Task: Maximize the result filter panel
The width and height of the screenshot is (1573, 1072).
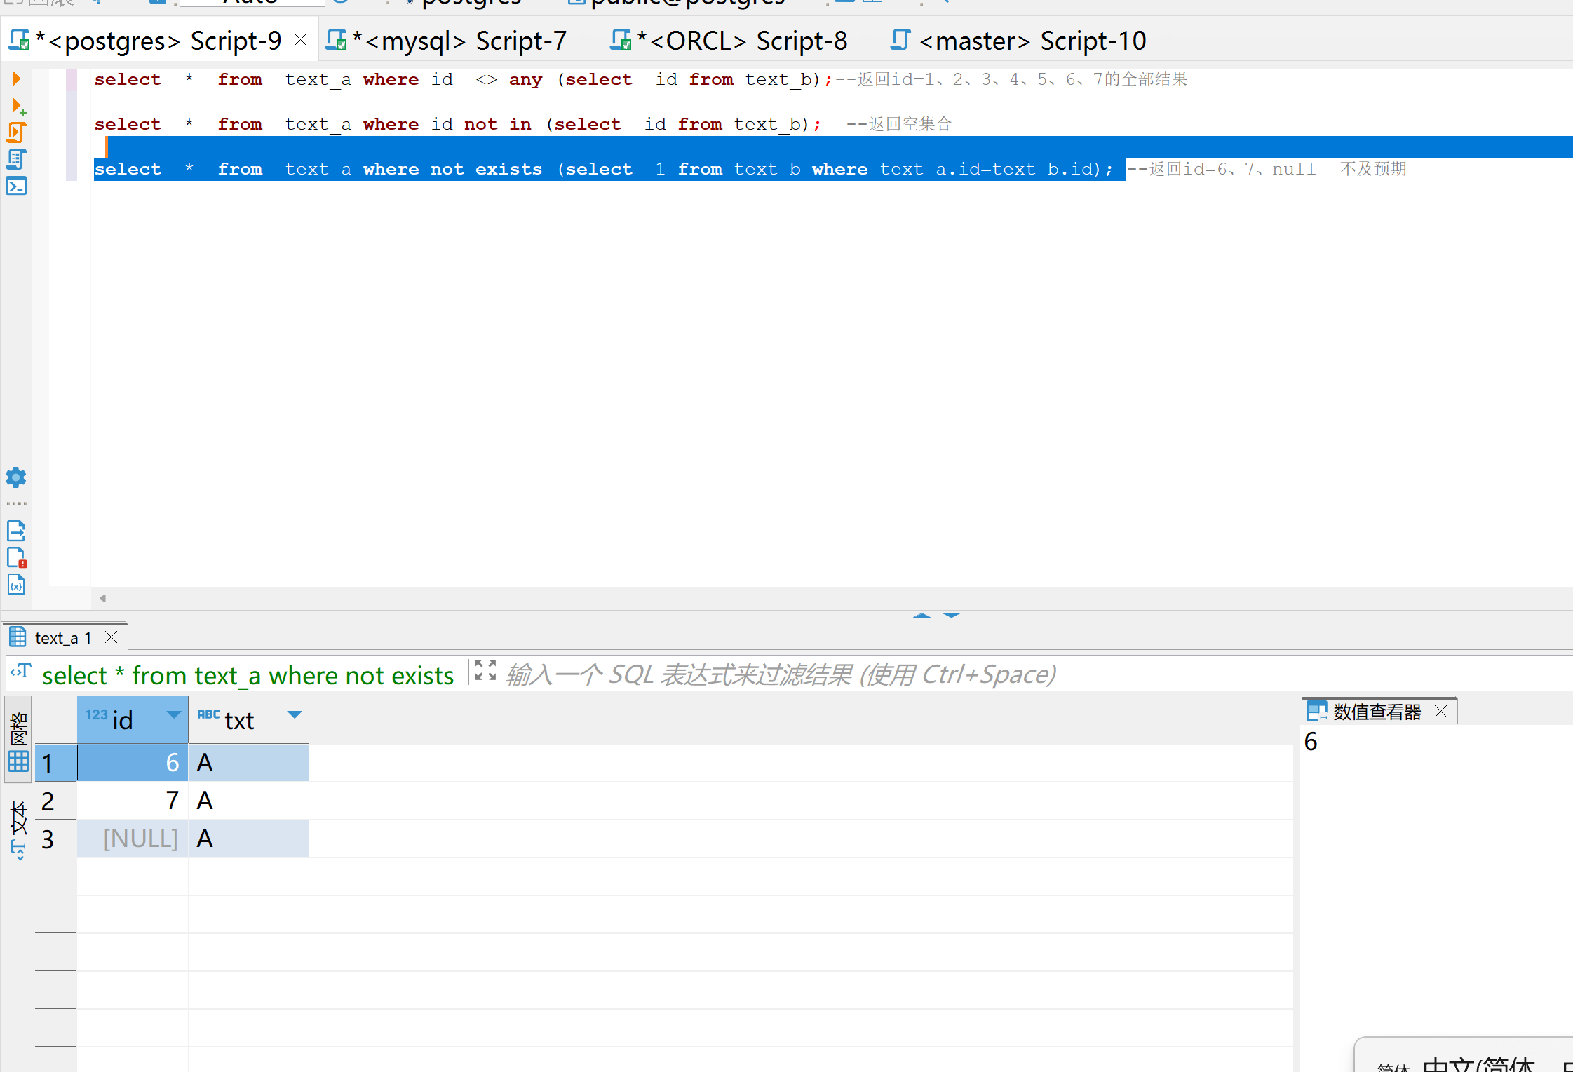Action: [485, 670]
